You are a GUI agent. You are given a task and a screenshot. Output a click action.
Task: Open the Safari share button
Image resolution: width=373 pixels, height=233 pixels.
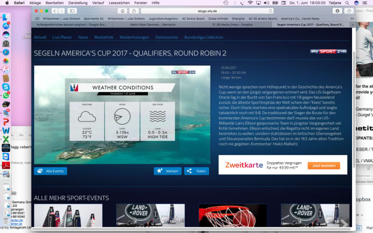134,11
